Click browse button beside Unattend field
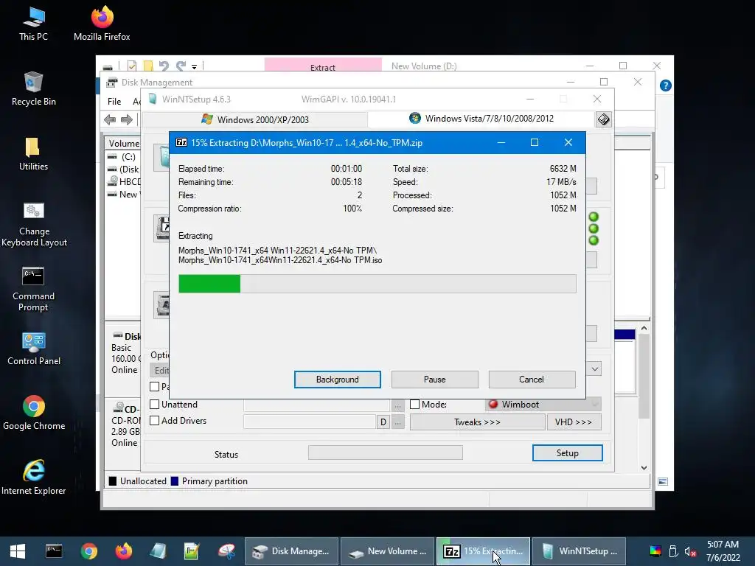Screen dimensions: 755x566 coord(397,406)
